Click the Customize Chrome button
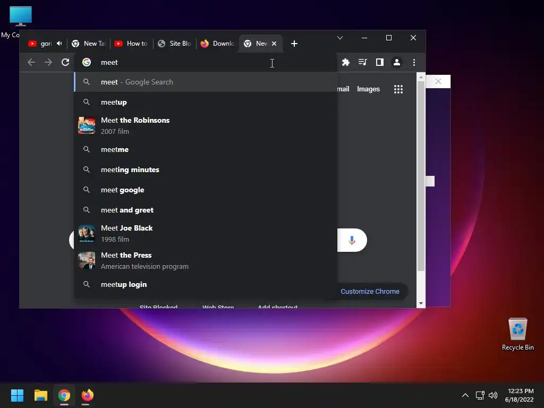This screenshot has width=544, height=408. coord(370,292)
